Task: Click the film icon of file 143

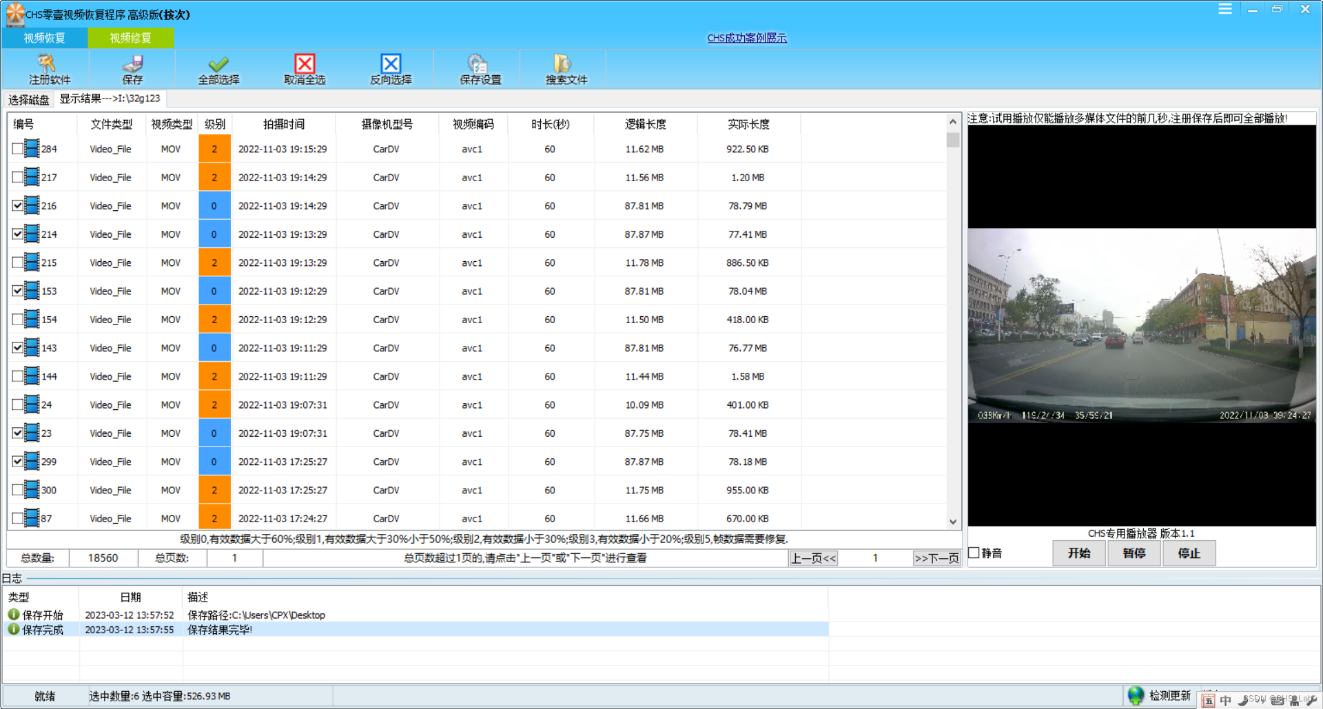Action: (x=32, y=348)
